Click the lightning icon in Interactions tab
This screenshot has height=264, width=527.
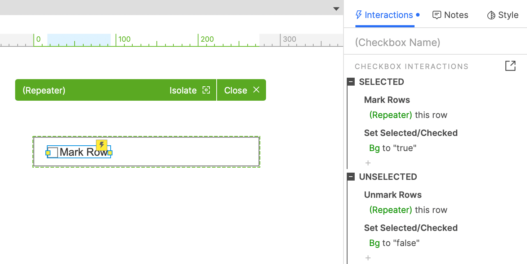[x=359, y=15]
